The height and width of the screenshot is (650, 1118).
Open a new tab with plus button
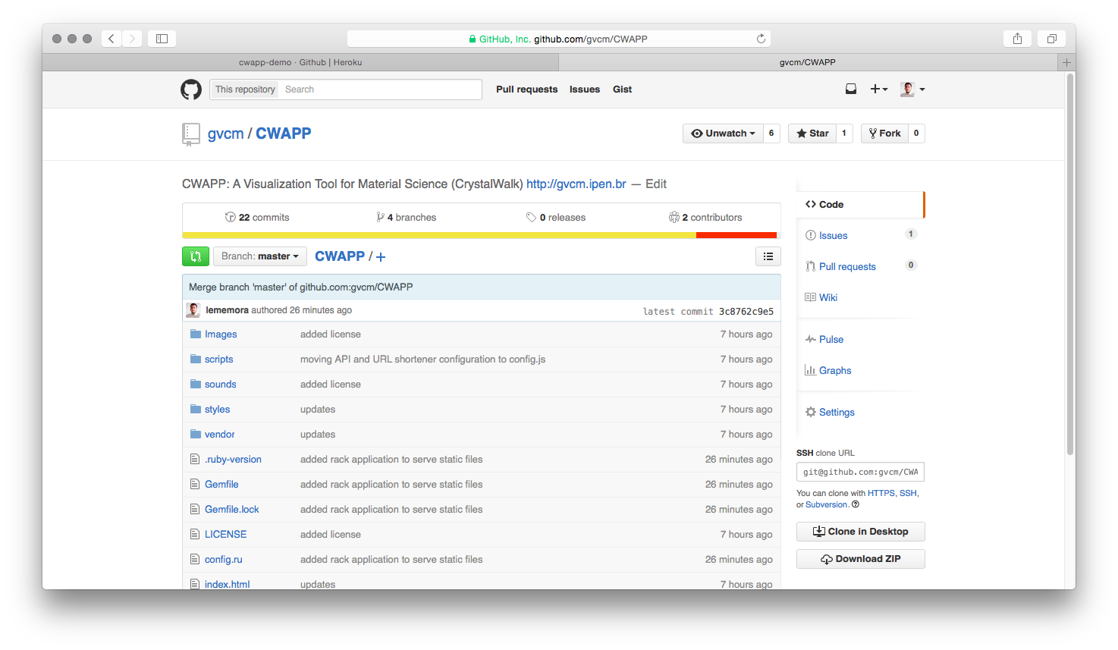(x=1066, y=62)
